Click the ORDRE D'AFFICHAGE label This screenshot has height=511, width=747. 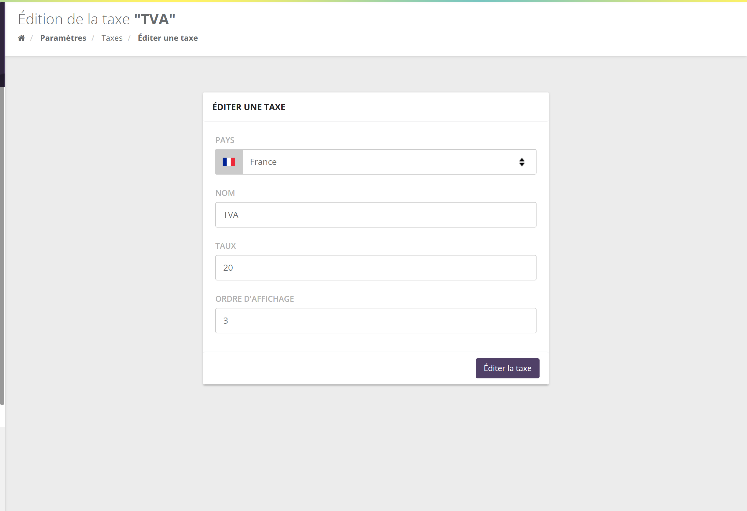[255, 299]
